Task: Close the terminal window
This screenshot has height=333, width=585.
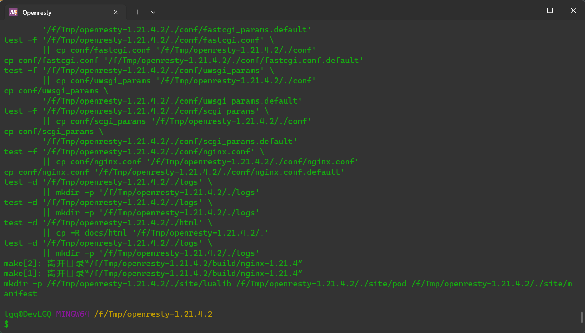Action: click(573, 10)
